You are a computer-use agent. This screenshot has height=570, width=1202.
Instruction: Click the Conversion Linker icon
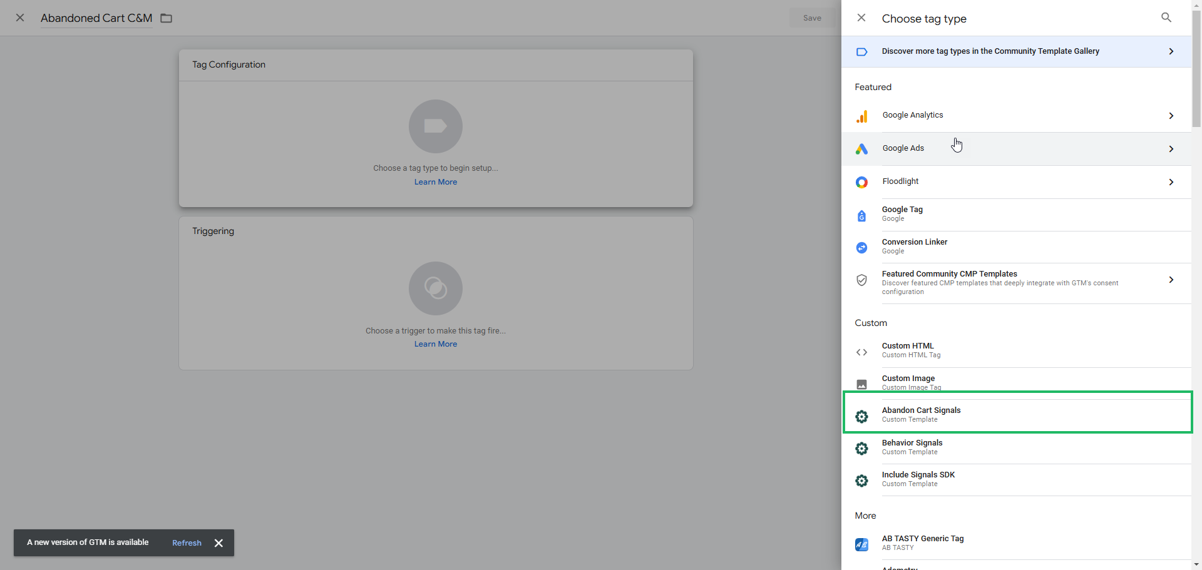(862, 248)
